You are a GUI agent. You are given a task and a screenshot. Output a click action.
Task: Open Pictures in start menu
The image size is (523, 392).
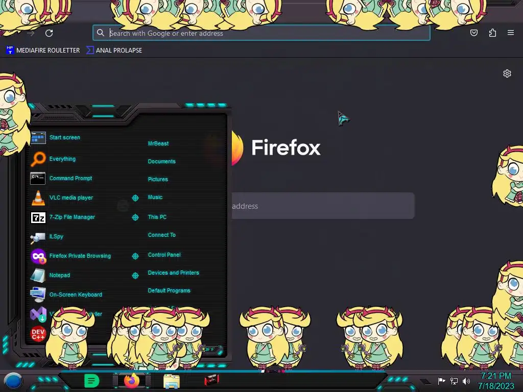coord(158,179)
